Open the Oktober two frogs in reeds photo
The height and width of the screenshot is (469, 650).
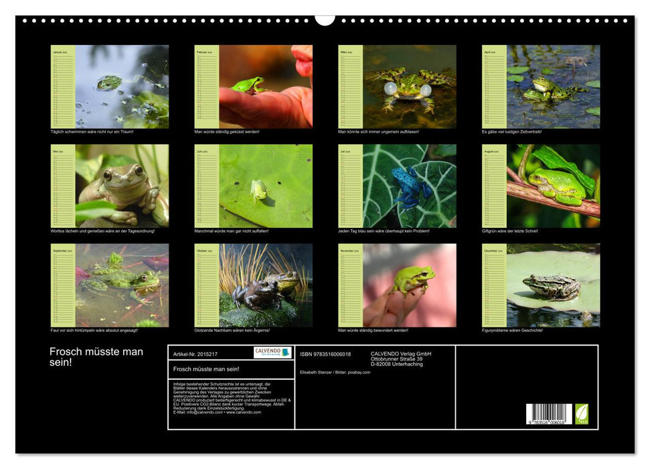pyautogui.click(x=266, y=285)
